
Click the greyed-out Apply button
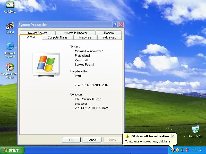click(x=113, y=140)
